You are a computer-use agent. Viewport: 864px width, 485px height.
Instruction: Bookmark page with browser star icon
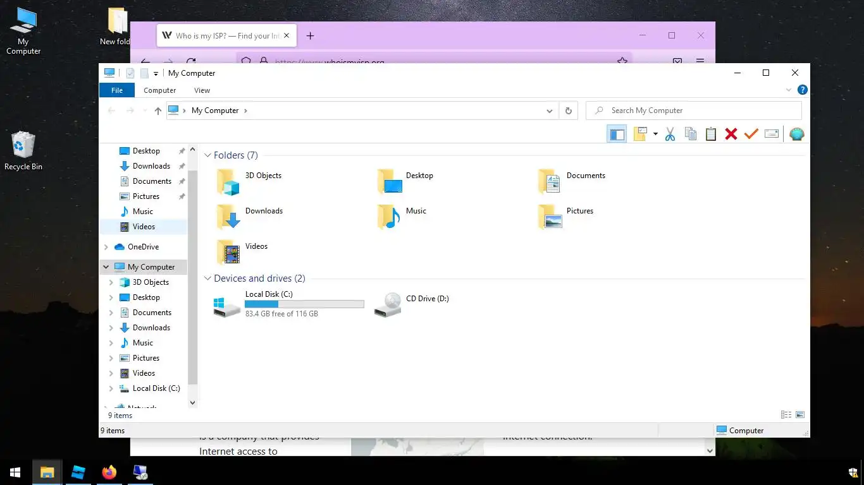622,61
